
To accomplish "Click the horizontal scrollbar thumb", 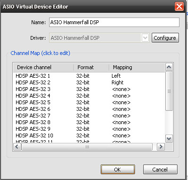I will tap(87, 147).
